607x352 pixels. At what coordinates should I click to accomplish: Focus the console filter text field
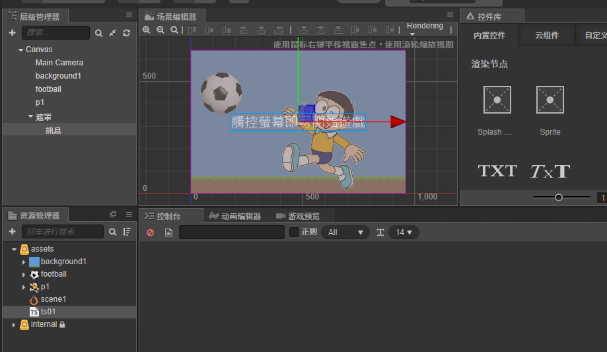click(231, 232)
